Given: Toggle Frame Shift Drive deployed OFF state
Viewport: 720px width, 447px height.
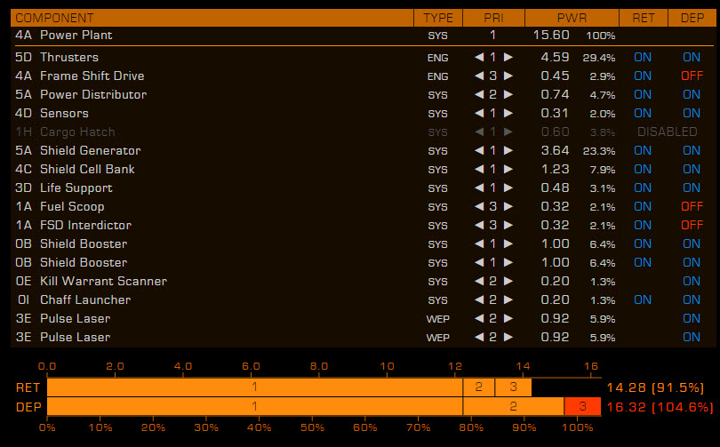Looking at the screenshot, I should (692, 76).
